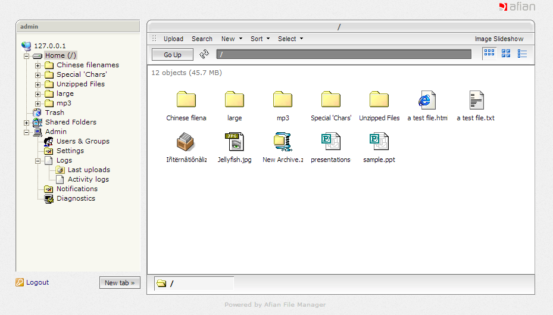
Task: Click Upload in the toolbar
Action: pos(173,39)
